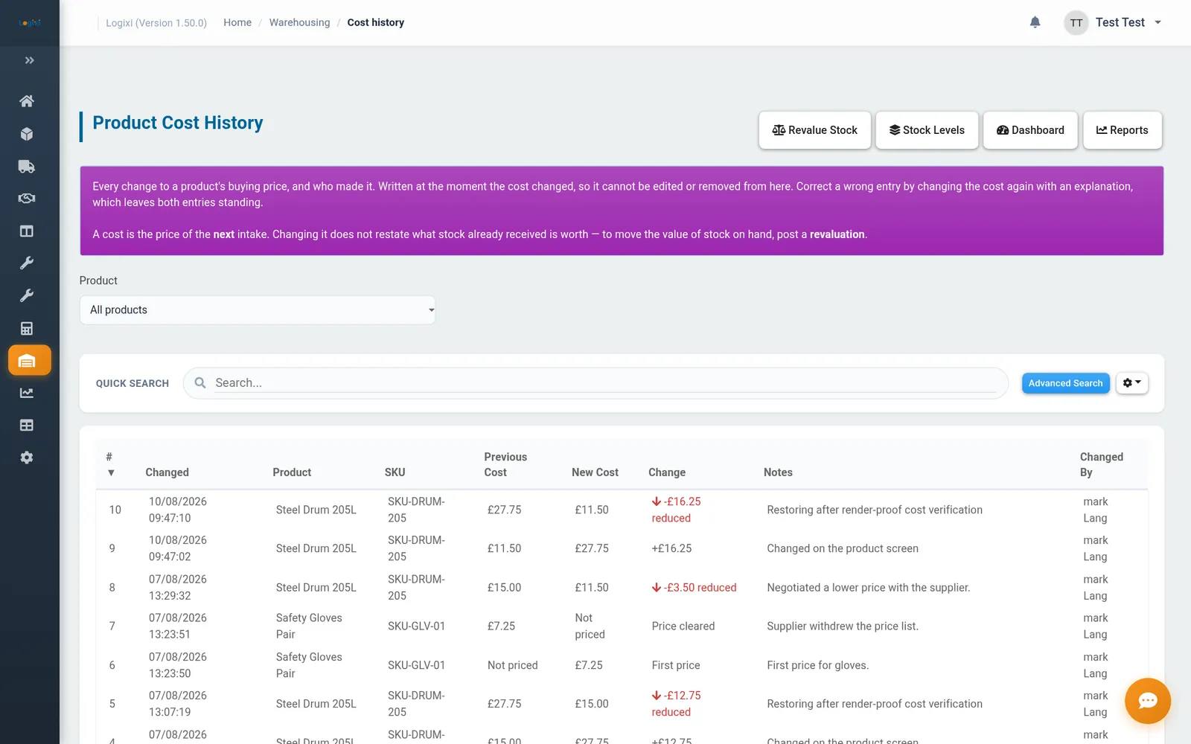
Task: Select the Price cleared cell in row 7
Action: pos(683,626)
